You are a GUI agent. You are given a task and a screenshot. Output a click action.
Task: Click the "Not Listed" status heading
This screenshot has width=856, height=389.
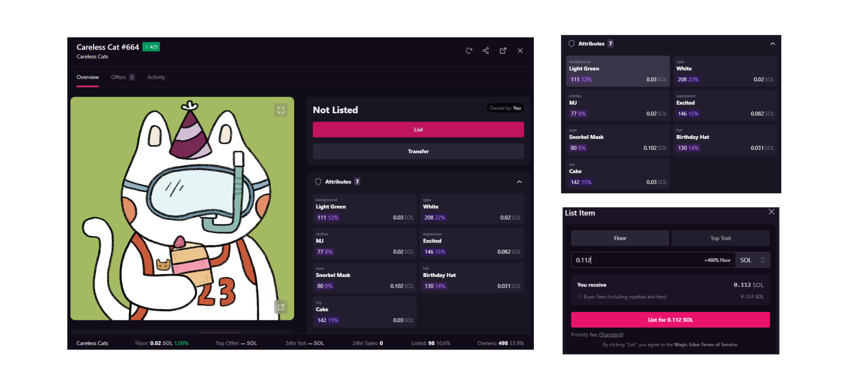(335, 110)
